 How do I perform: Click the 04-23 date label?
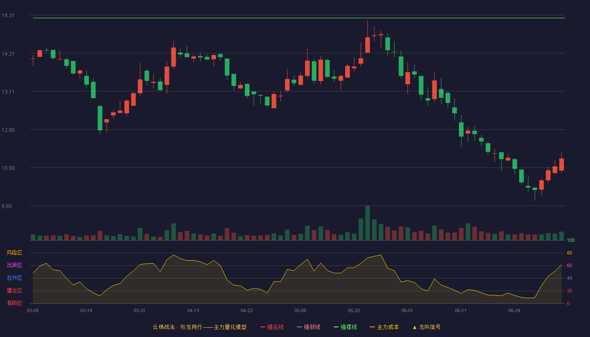[x=247, y=310]
